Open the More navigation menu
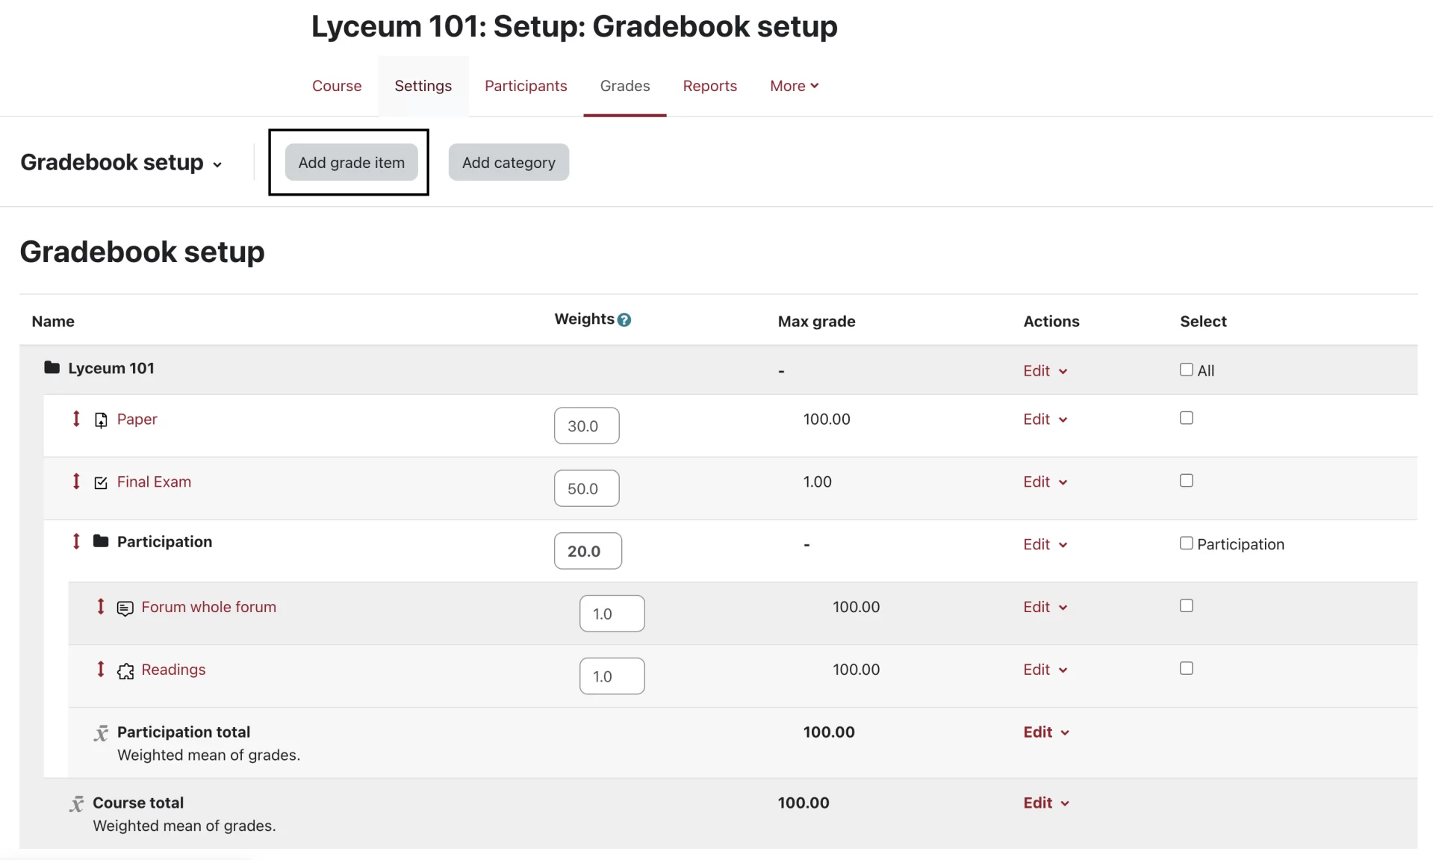 coord(794,86)
